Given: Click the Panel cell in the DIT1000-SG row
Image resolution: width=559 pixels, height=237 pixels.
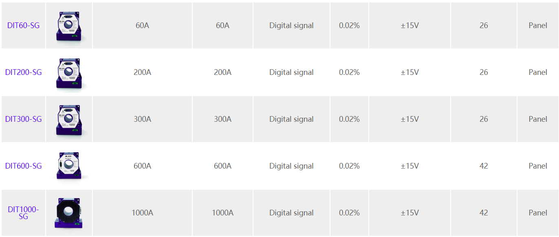Looking at the screenshot, I should point(538,213).
